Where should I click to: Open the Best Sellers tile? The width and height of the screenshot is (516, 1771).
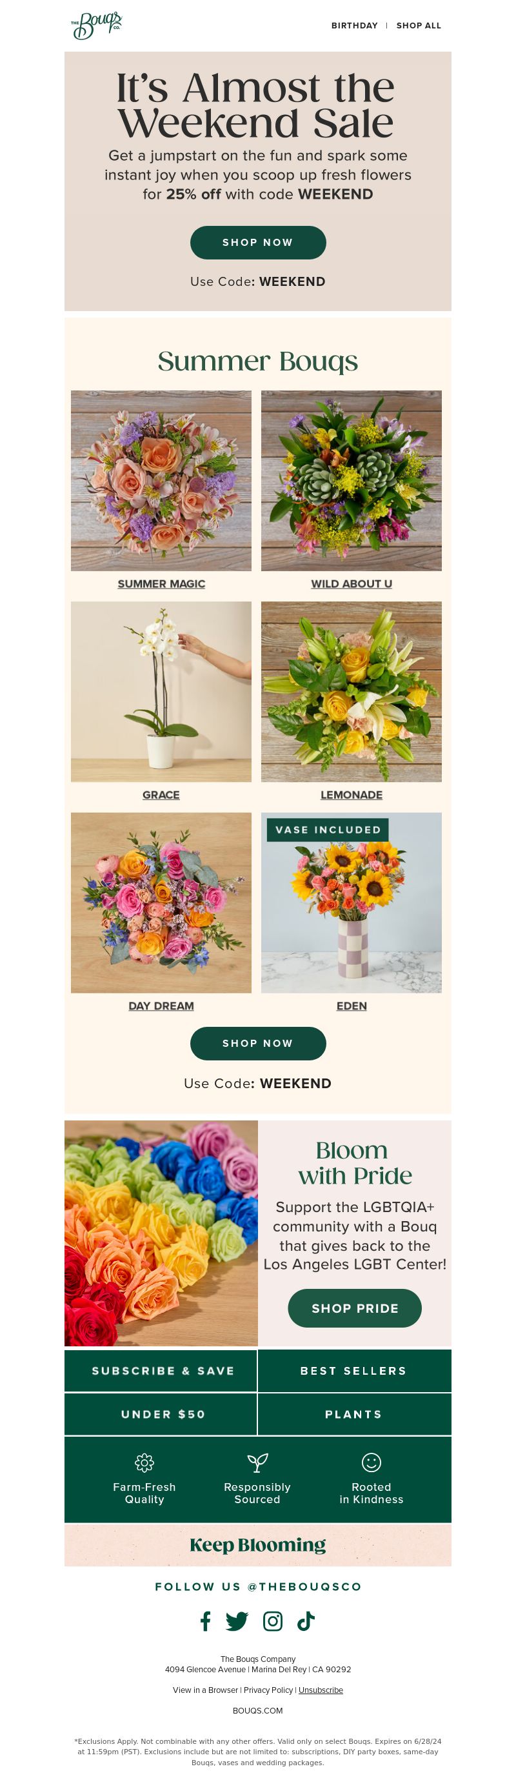(x=355, y=1370)
